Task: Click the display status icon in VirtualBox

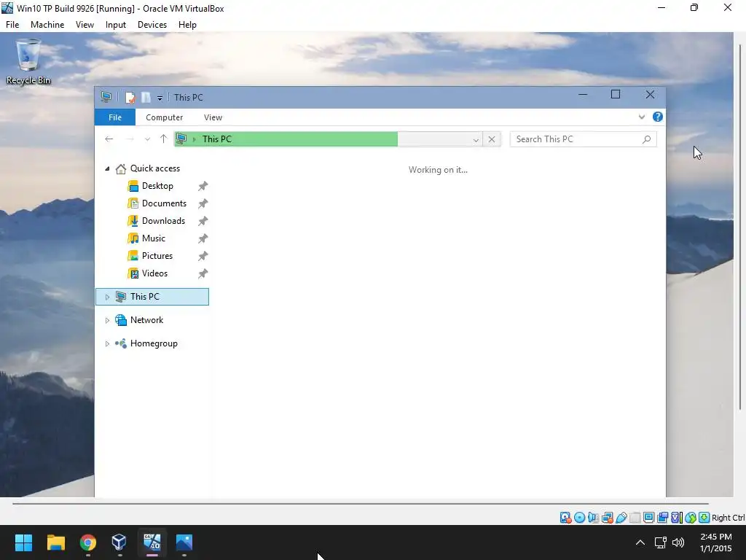Action: (x=648, y=518)
